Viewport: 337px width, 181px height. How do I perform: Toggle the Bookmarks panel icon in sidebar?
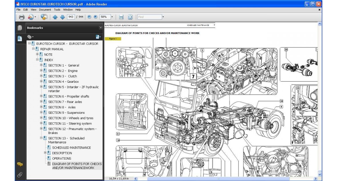20,38
